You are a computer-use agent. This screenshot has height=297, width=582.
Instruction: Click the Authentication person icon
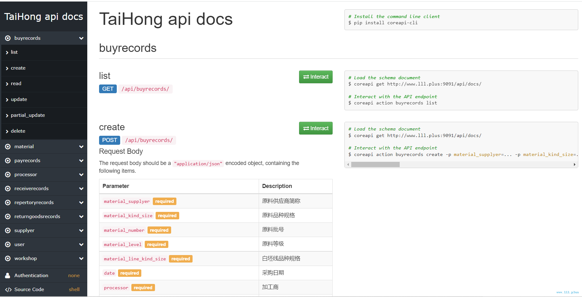tap(8, 276)
